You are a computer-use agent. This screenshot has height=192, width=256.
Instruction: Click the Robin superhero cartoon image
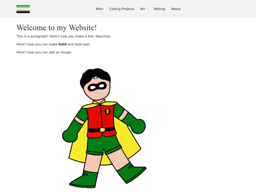104,128
